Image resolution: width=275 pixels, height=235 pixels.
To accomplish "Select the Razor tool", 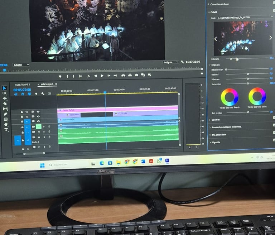I will 5,104.
